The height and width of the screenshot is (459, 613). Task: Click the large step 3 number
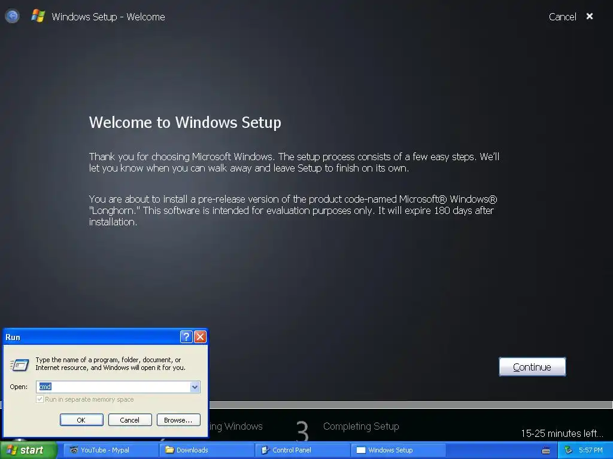pyautogui.click(x=302, y=431)
